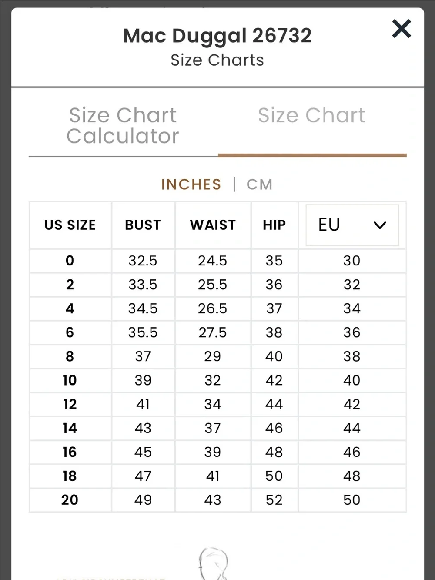Click the HIP column header
The width and height of the screenshot is (435, 580).
point(274,225)
